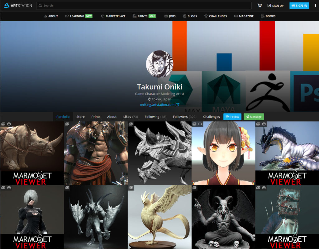
Task: Click the green Message button
Action: click(x=254, y=117)
